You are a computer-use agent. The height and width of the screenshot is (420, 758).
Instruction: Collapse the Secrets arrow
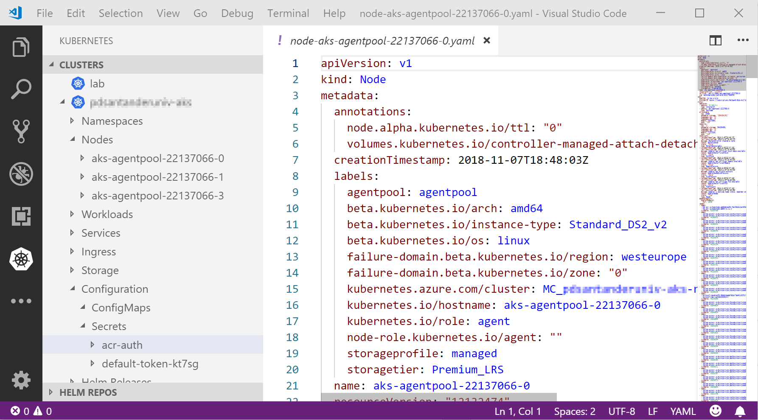click(x=83, y=326)
